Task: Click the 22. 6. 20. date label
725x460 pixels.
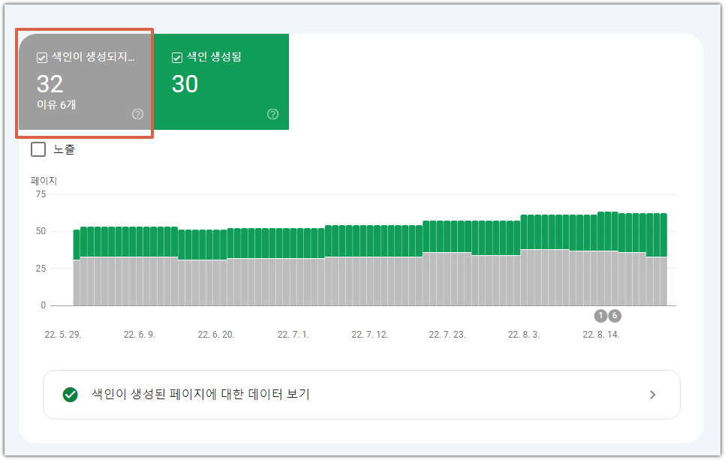Action: 216,335
